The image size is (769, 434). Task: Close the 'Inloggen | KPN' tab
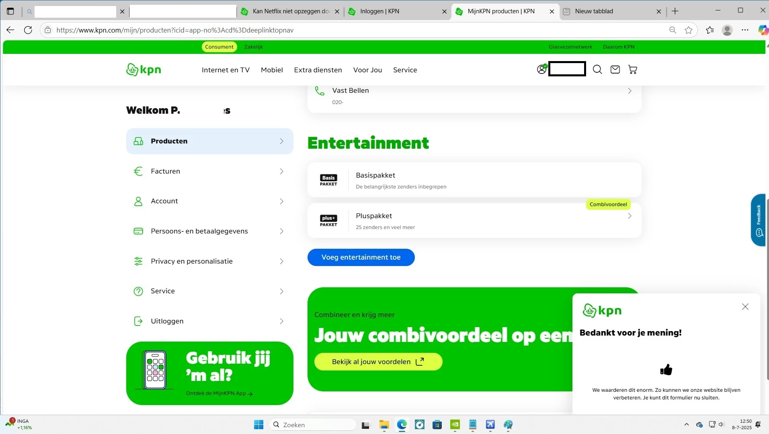pyautogui.click(x=445, y=12)
